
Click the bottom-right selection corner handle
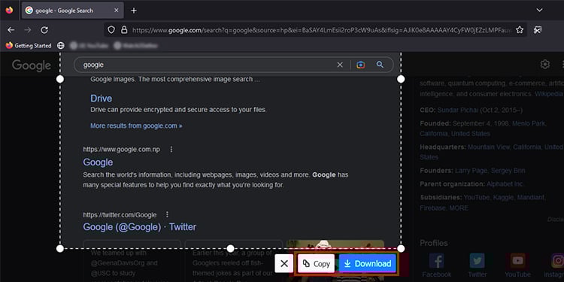[x=401, y=249]
